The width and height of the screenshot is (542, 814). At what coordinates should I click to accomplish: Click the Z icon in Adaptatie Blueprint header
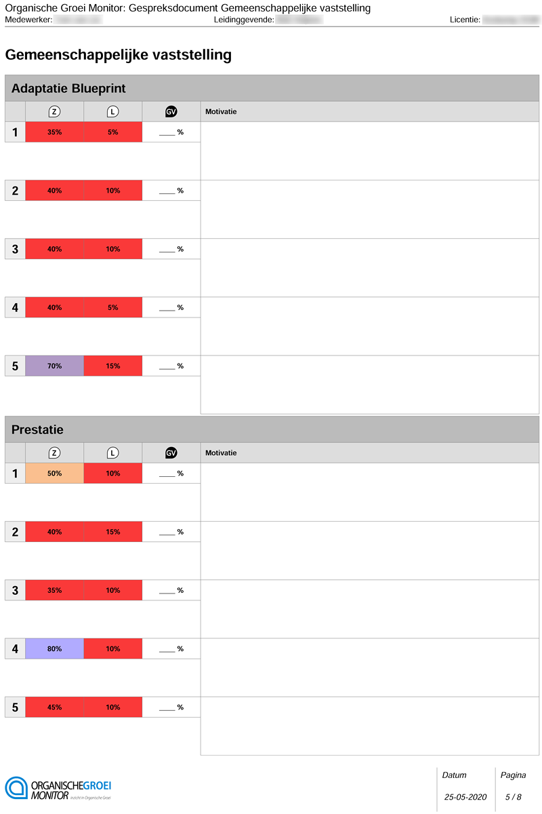[55, 111]
